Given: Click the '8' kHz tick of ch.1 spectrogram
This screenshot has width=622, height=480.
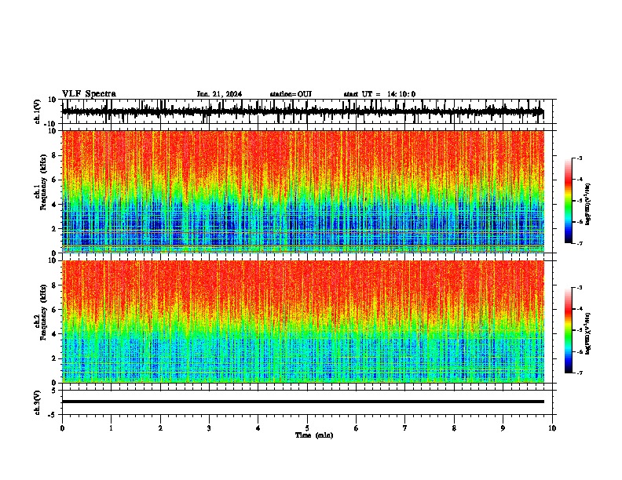Looking at the screenshot, I should point(54,155).
